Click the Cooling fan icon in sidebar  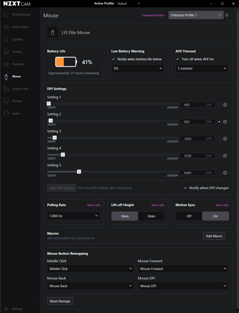6,52
